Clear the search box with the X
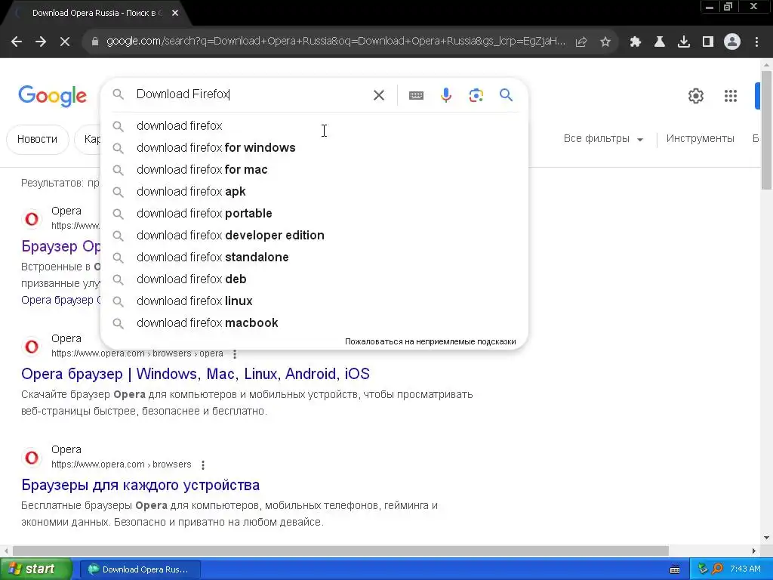 pyautogui.click(x=379, y=94)
